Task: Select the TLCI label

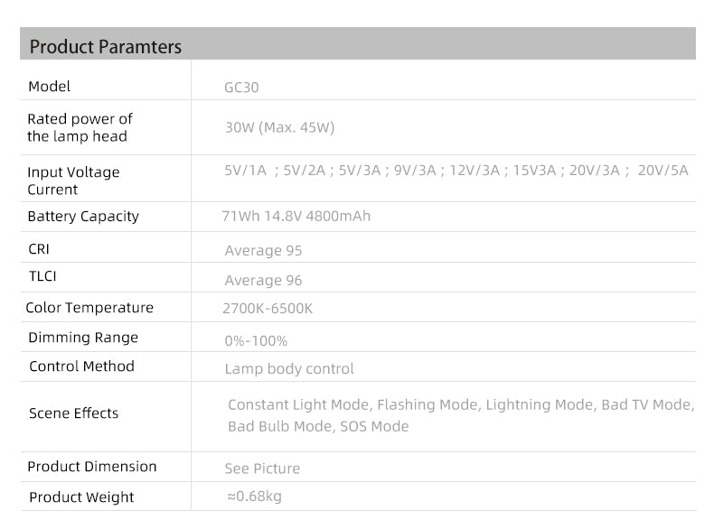Action: pos(42,276)
